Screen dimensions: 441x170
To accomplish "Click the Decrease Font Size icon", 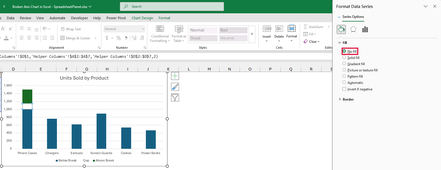I will point(10,29).
